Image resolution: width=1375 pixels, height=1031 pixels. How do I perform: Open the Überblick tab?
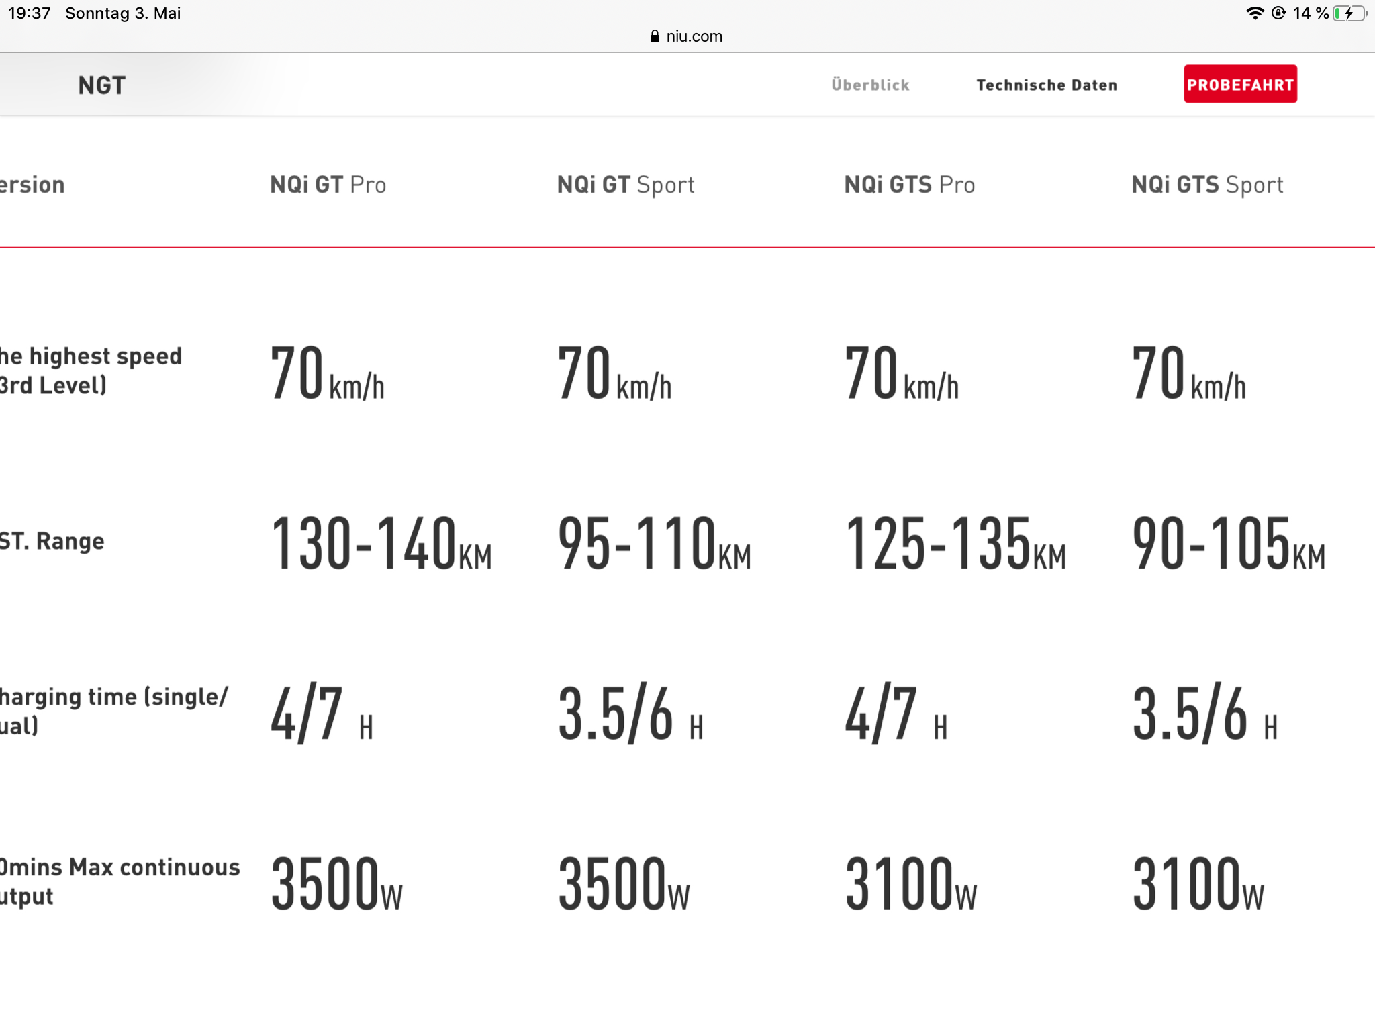coord(870,85)
